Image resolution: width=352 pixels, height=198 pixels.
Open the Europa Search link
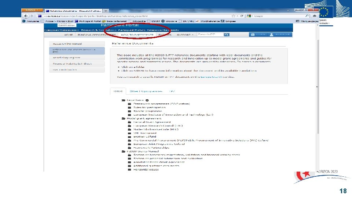(x=211, y=77)
